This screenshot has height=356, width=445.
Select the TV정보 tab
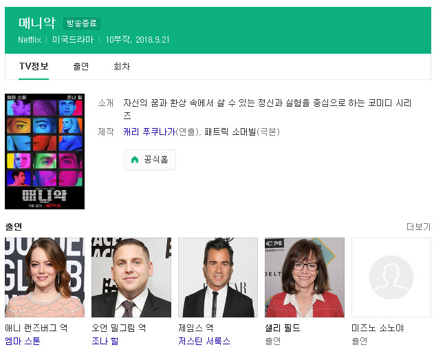(34, 67)
